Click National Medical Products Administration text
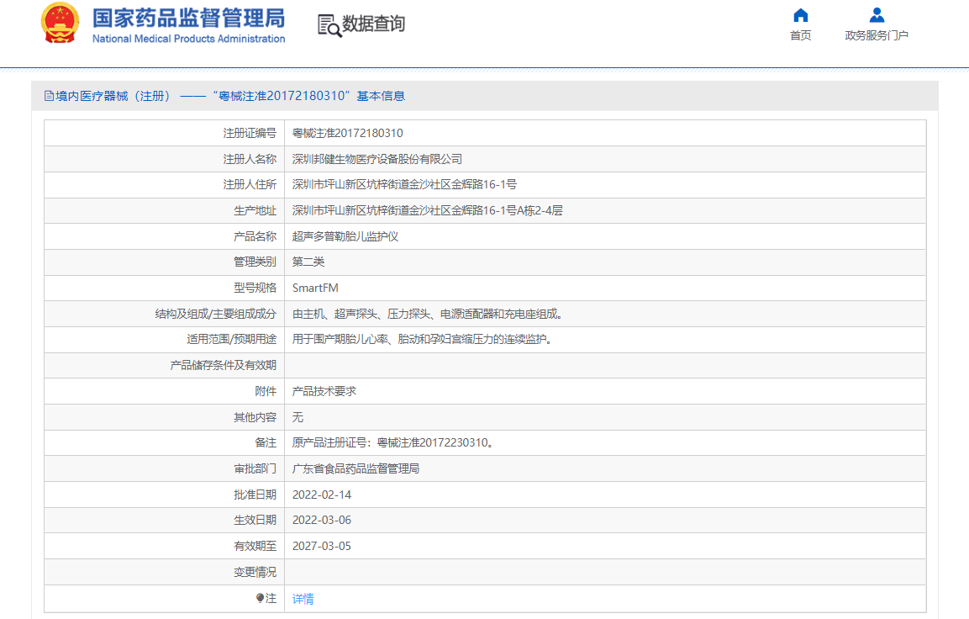This screenshot has width=969, height=619. (188, 39)
